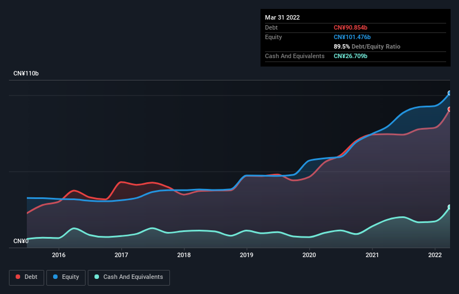Click the CN¥101.476b equity value
Image resolution: width=459 pixels, height=294 pixels.
tap(352, 37)
